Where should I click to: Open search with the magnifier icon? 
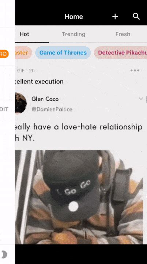pyautogui.click(x=136, y=17)
